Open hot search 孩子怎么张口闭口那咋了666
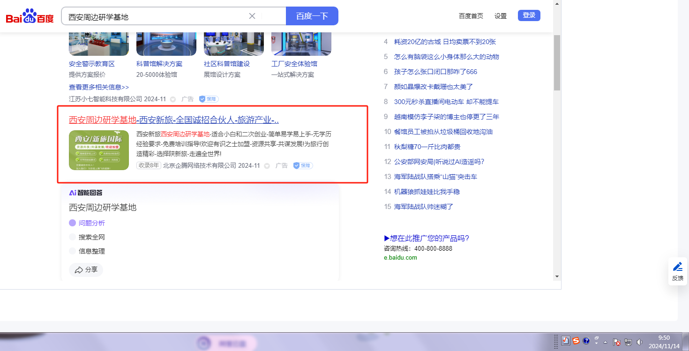Viewport: 689px width, 351px height. (435, 72)
